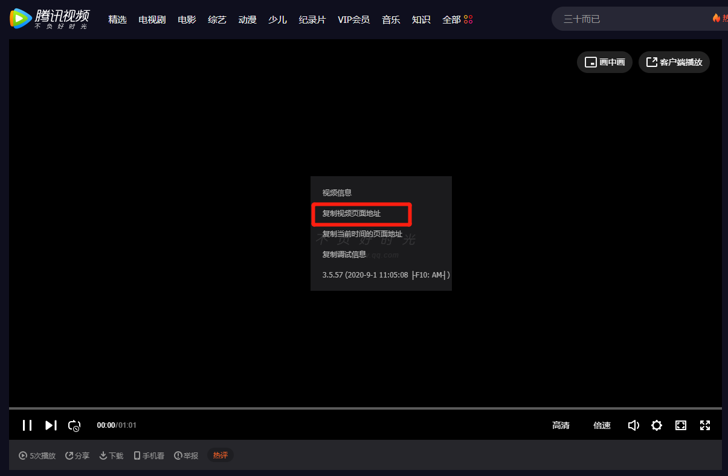
Task: Go to the 电视剧 channel
Action: click(152, 20)
